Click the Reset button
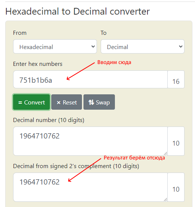This screenshot has width=195, height=207. pyautogui.click(x=67, y=102)
